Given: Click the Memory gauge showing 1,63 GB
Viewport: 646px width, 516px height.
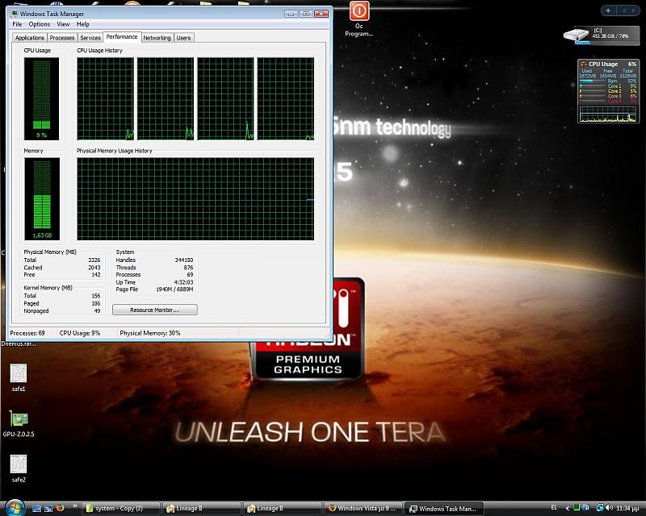Looking at the screenshot, I should 42,199.
